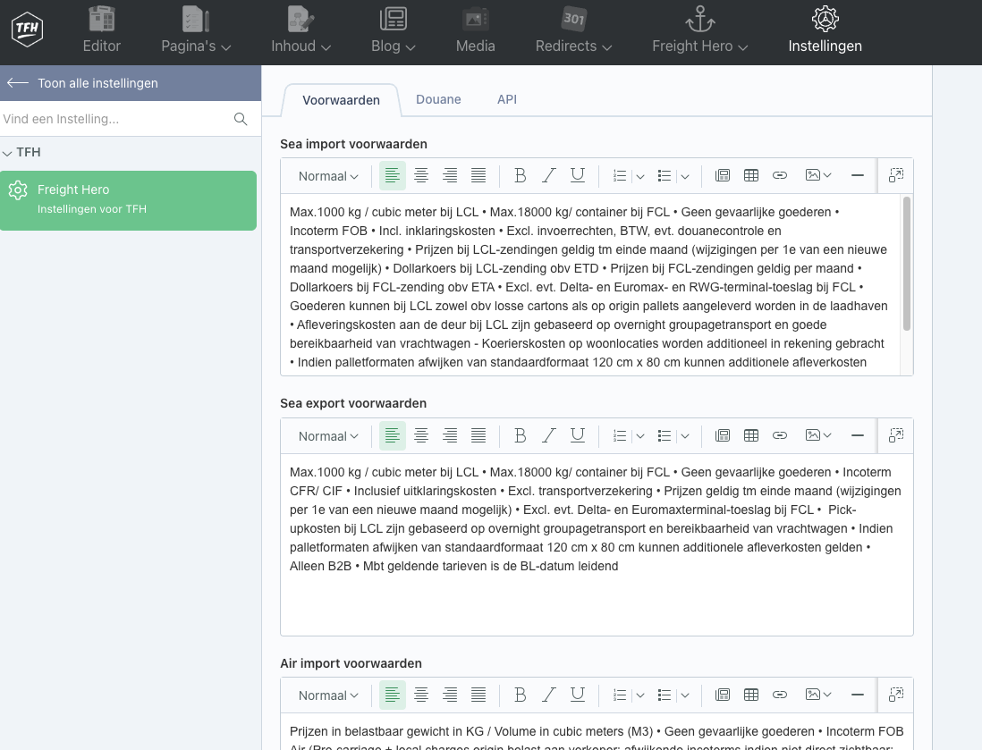Image resolution: width=982 pixels, height=750 pixels.
Task: Justify text in Sea export editor
Action: point(478,436)
